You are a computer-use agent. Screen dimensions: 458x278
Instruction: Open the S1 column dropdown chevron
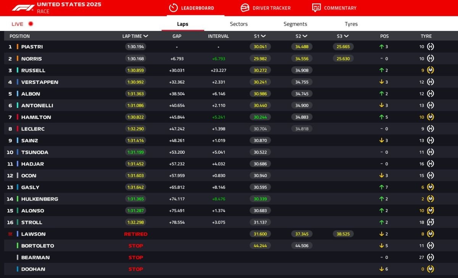(263, 36)
